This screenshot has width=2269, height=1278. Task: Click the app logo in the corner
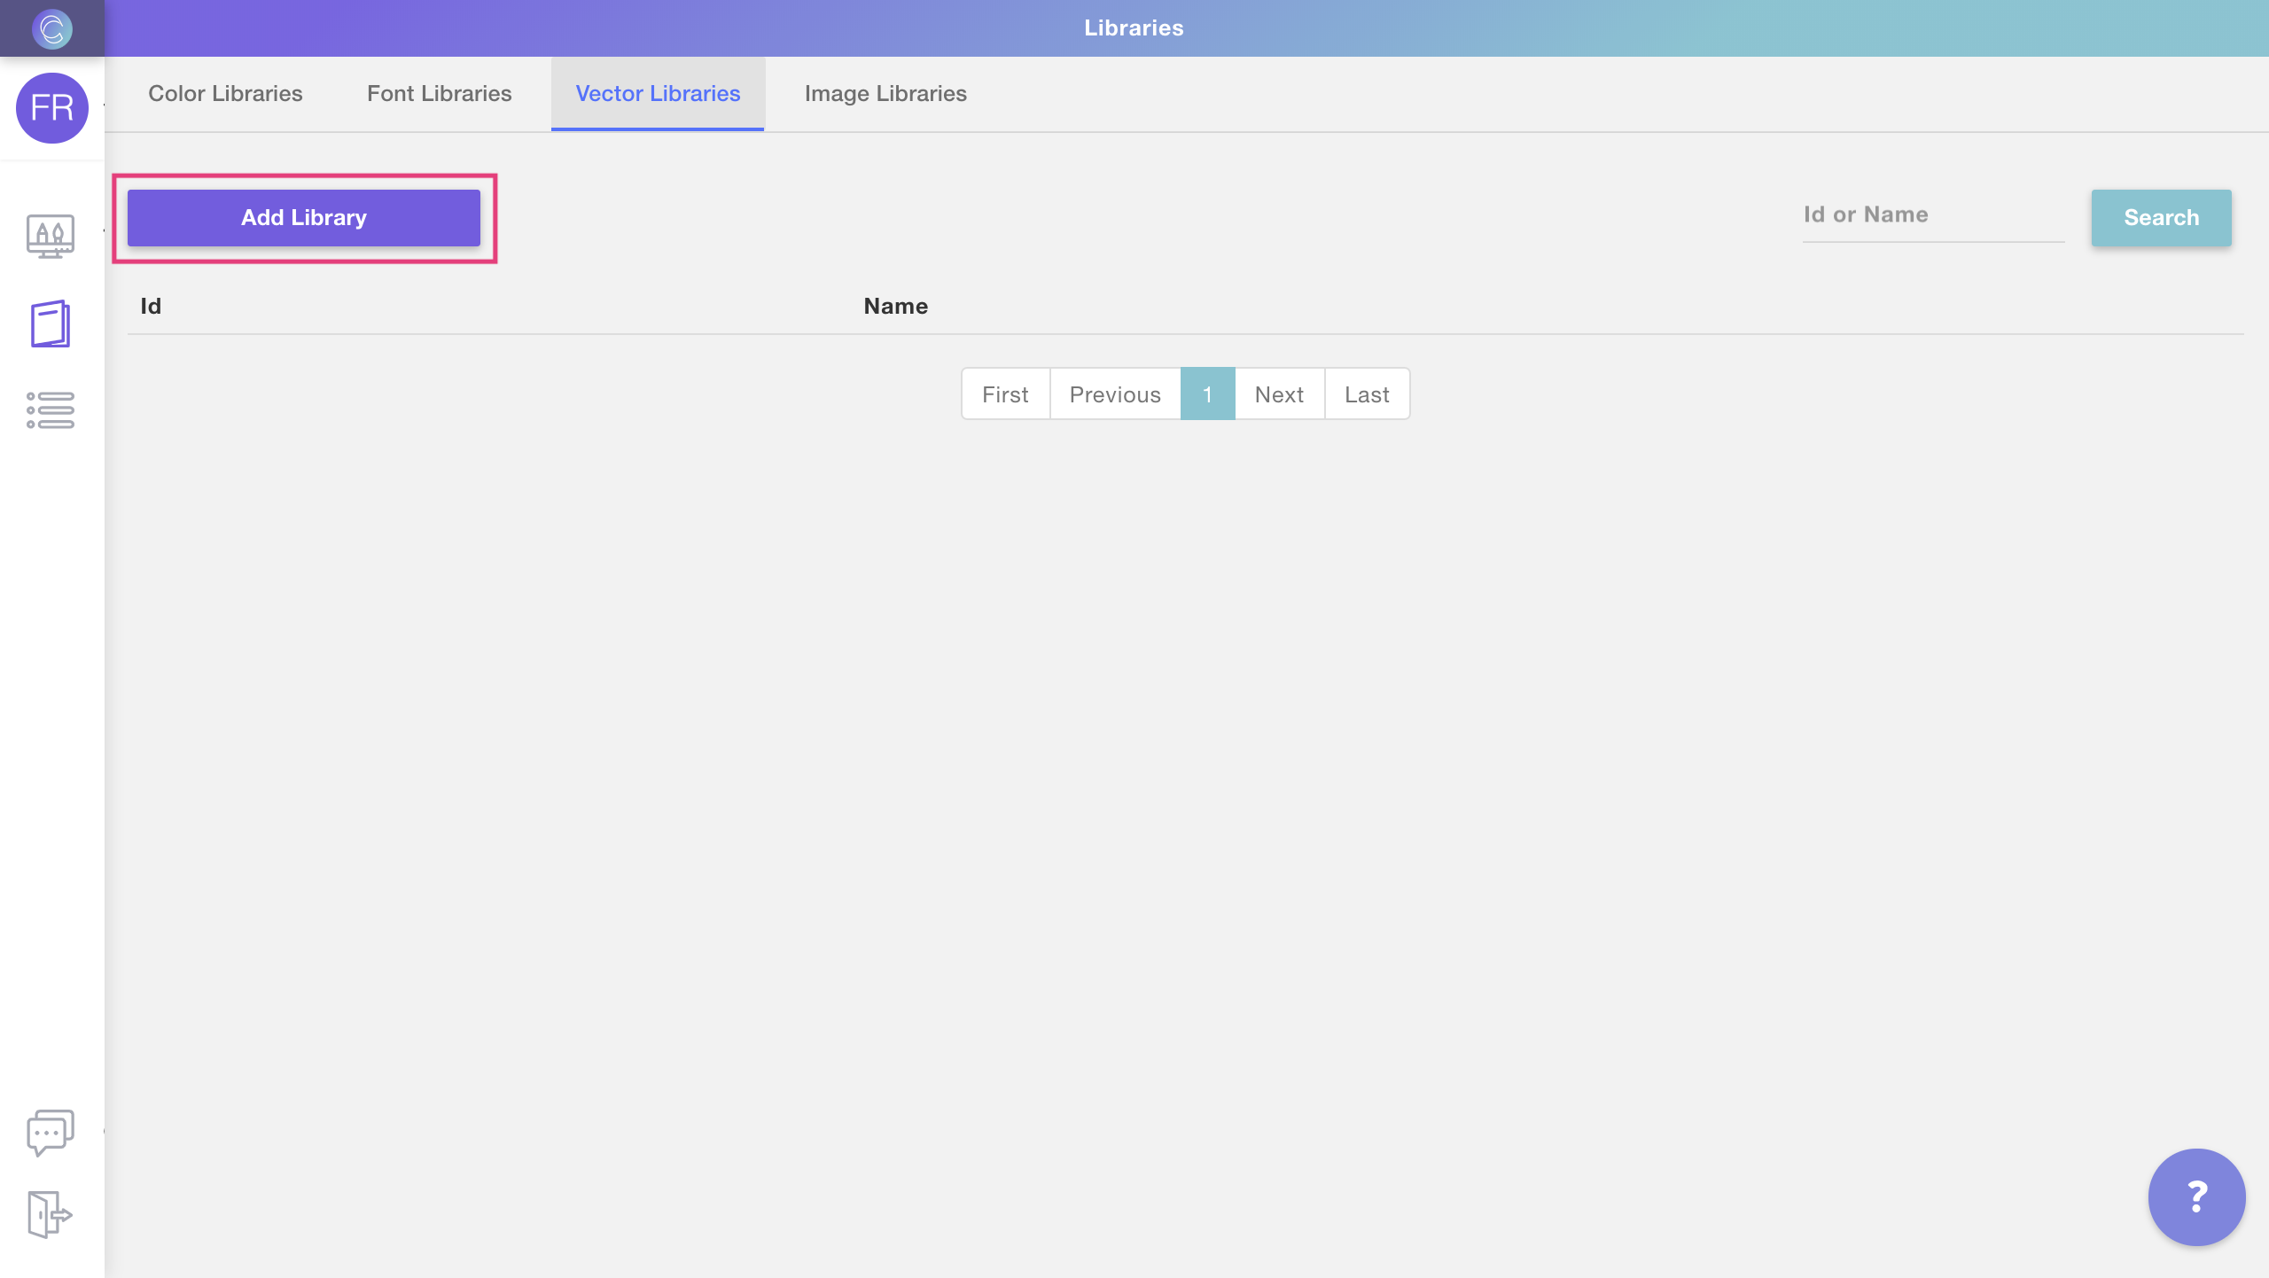[51, 27]
